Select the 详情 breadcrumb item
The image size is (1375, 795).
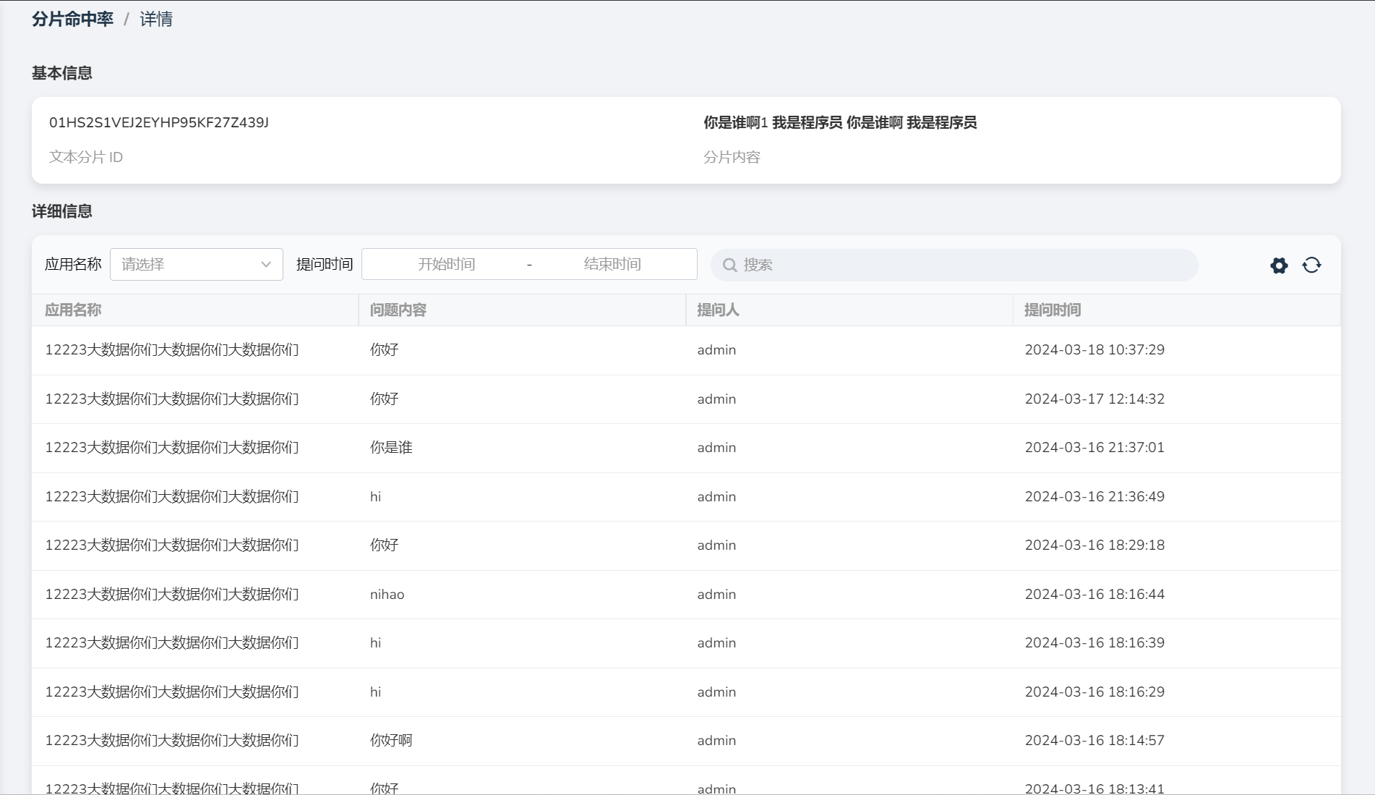[x=156, y=20]
